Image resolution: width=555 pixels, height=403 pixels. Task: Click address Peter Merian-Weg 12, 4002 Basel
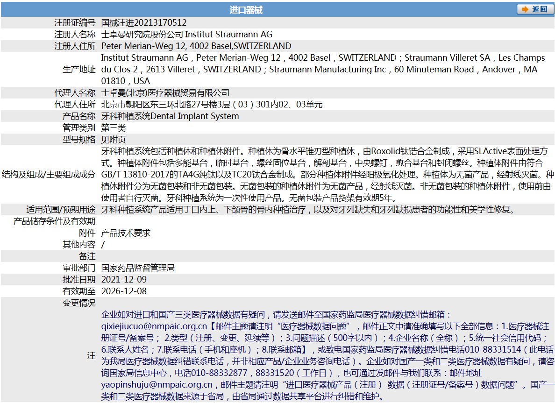point(166,46)
